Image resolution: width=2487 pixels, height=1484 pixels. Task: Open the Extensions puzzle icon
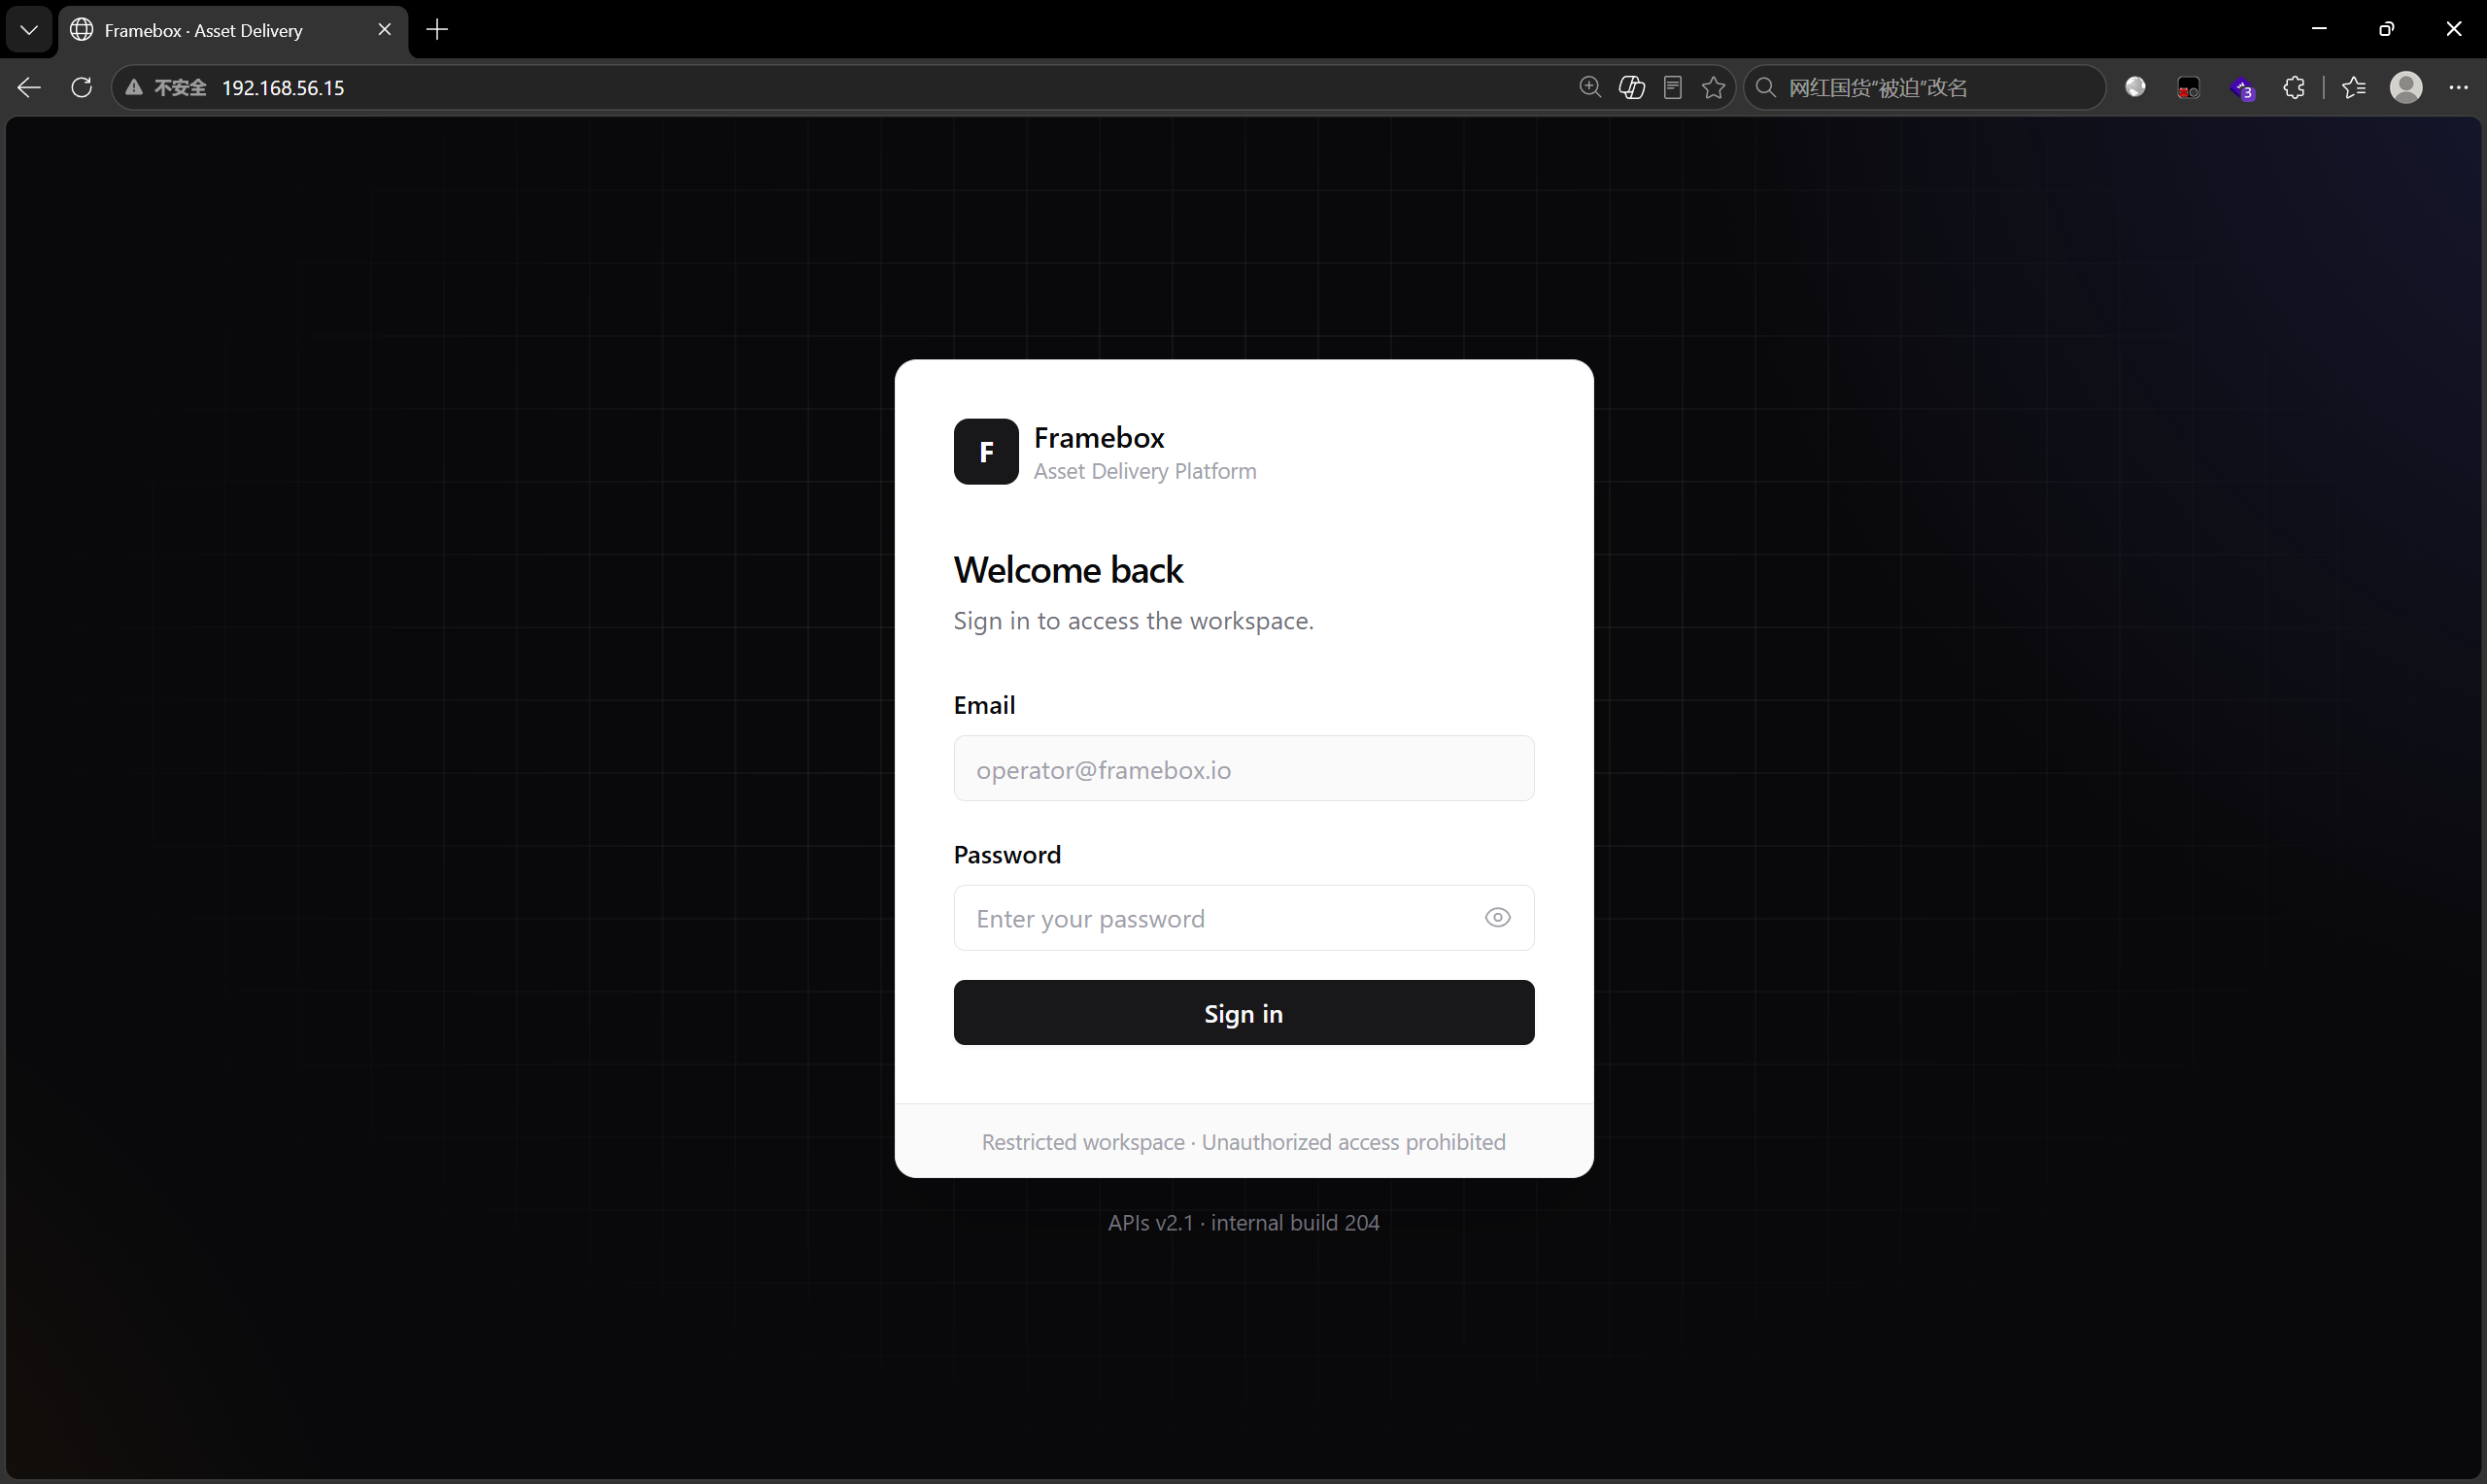coord(2294,88)
